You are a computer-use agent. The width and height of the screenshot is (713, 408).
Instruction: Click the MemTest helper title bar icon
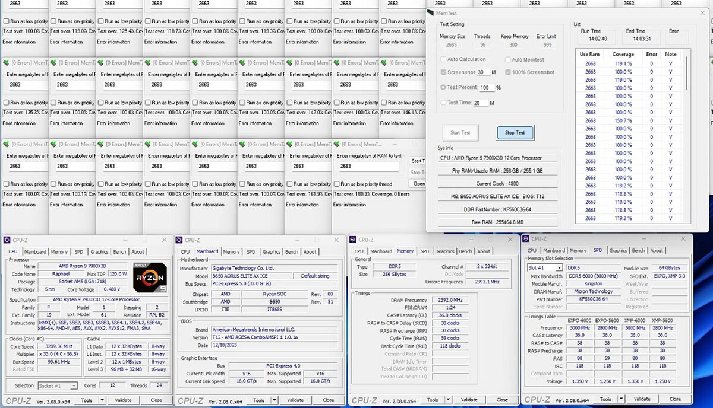(x=431, y=12)
